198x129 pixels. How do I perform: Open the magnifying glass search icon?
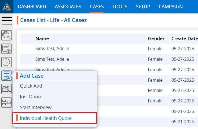pos(7,35)
